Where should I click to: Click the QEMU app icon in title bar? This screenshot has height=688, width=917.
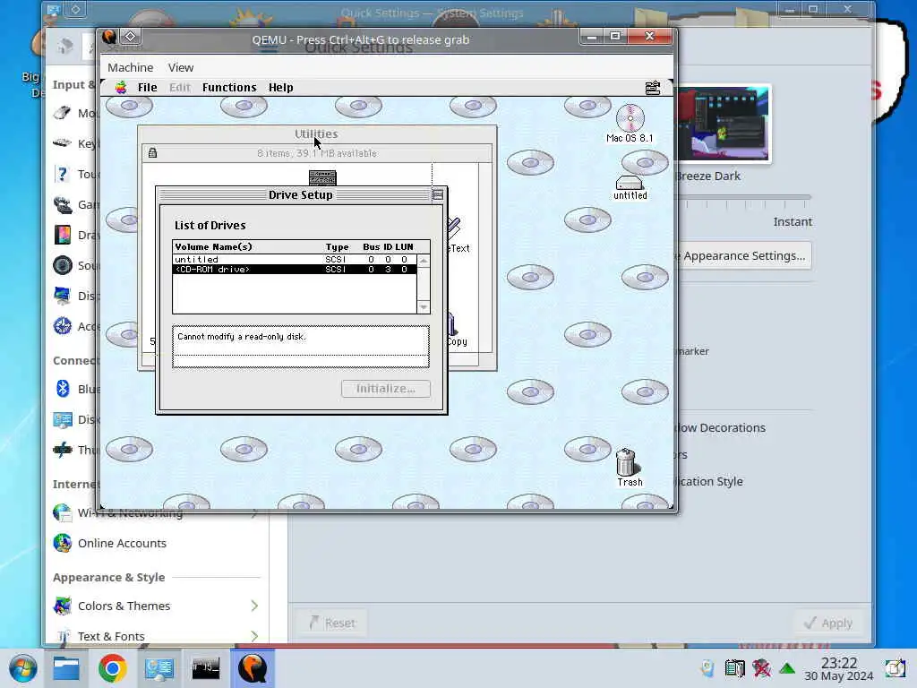(x=109, y=36)
